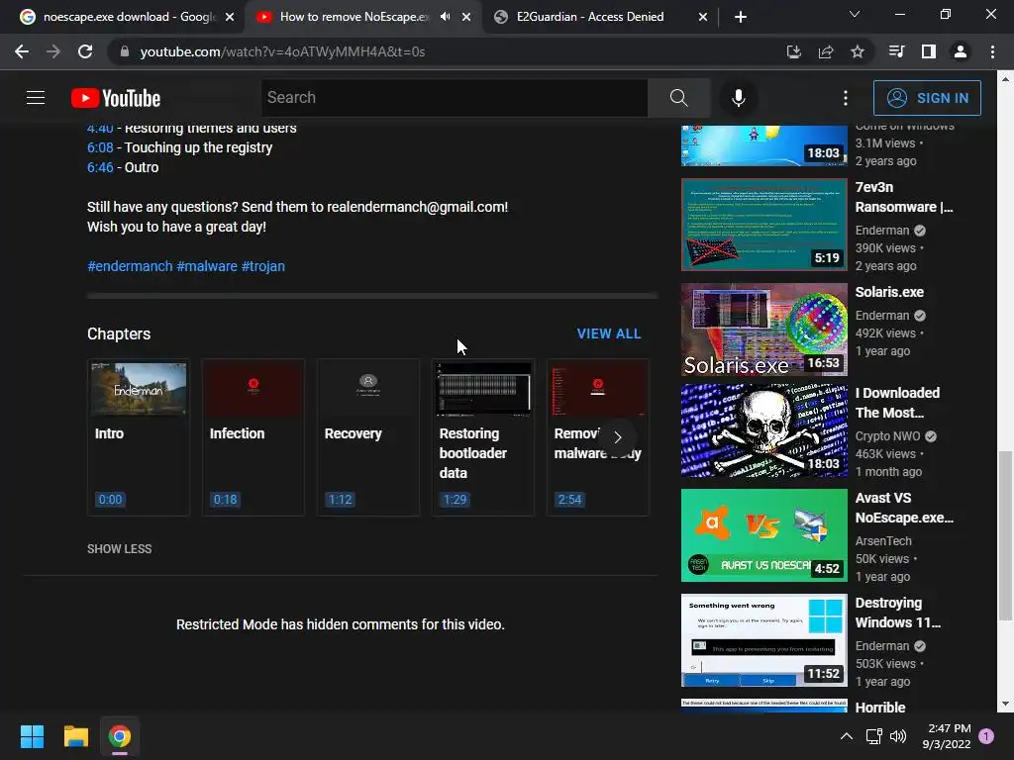The width and height of the screenshot is (1014, 760).
Task: Toggle the Chrome side panel icon
Action: 928,51
